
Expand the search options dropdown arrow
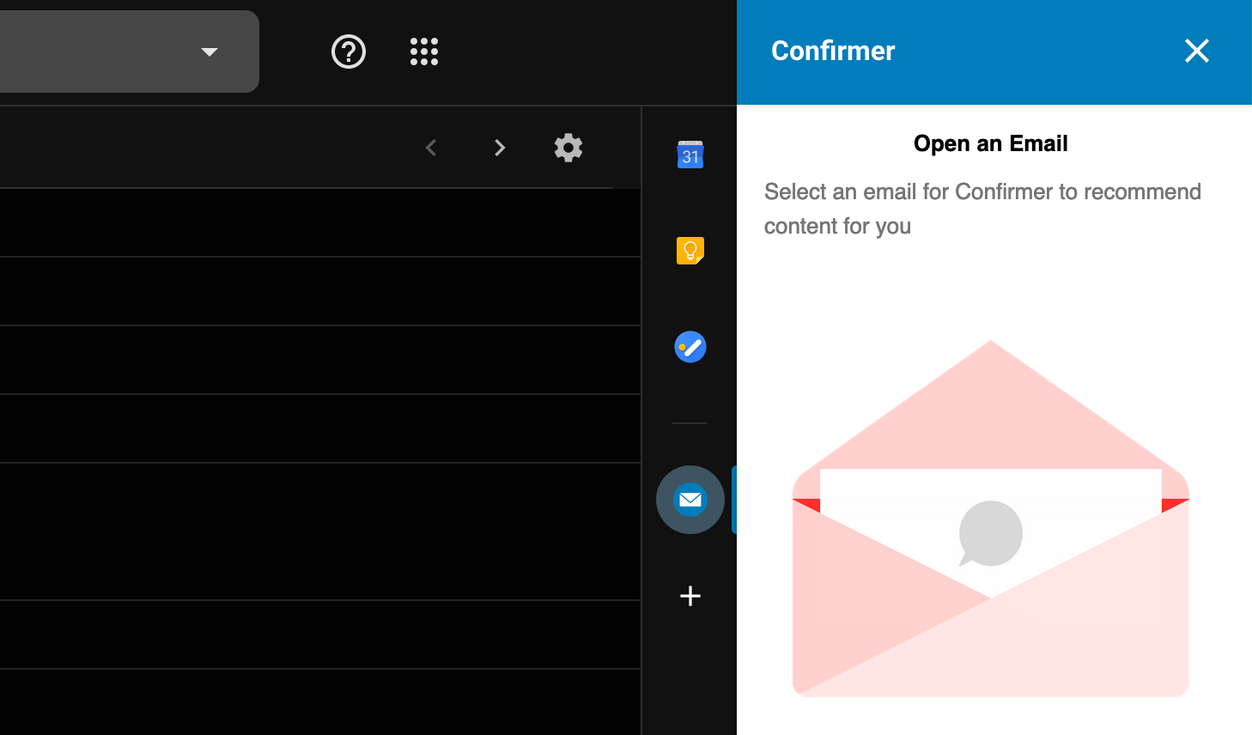coord(209,52)
